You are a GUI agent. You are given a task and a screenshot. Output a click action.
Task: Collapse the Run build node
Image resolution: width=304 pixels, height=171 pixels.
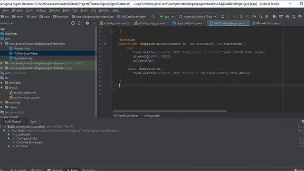[4, 131]
